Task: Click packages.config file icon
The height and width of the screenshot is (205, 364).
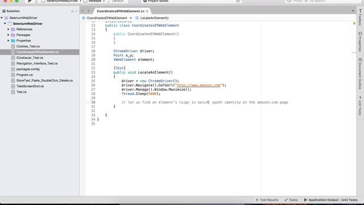Action: pyautogui.click(x=13, y=69)
